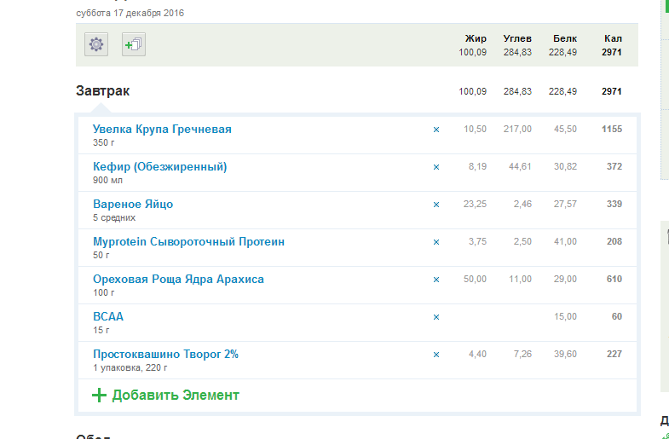This screenshot has width=669, height=439.
Task: Click the 3,75 fat value for Myprotein
Action: point(477,242)
